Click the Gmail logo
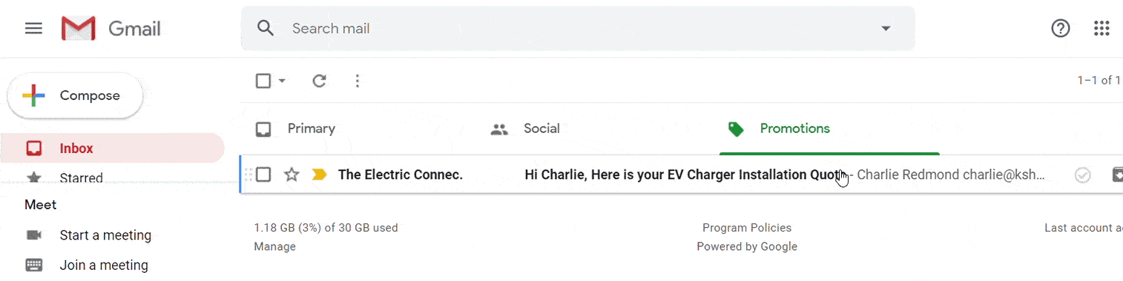The height and width of the screenshot is (281, 1123). (x=111, y=29)
